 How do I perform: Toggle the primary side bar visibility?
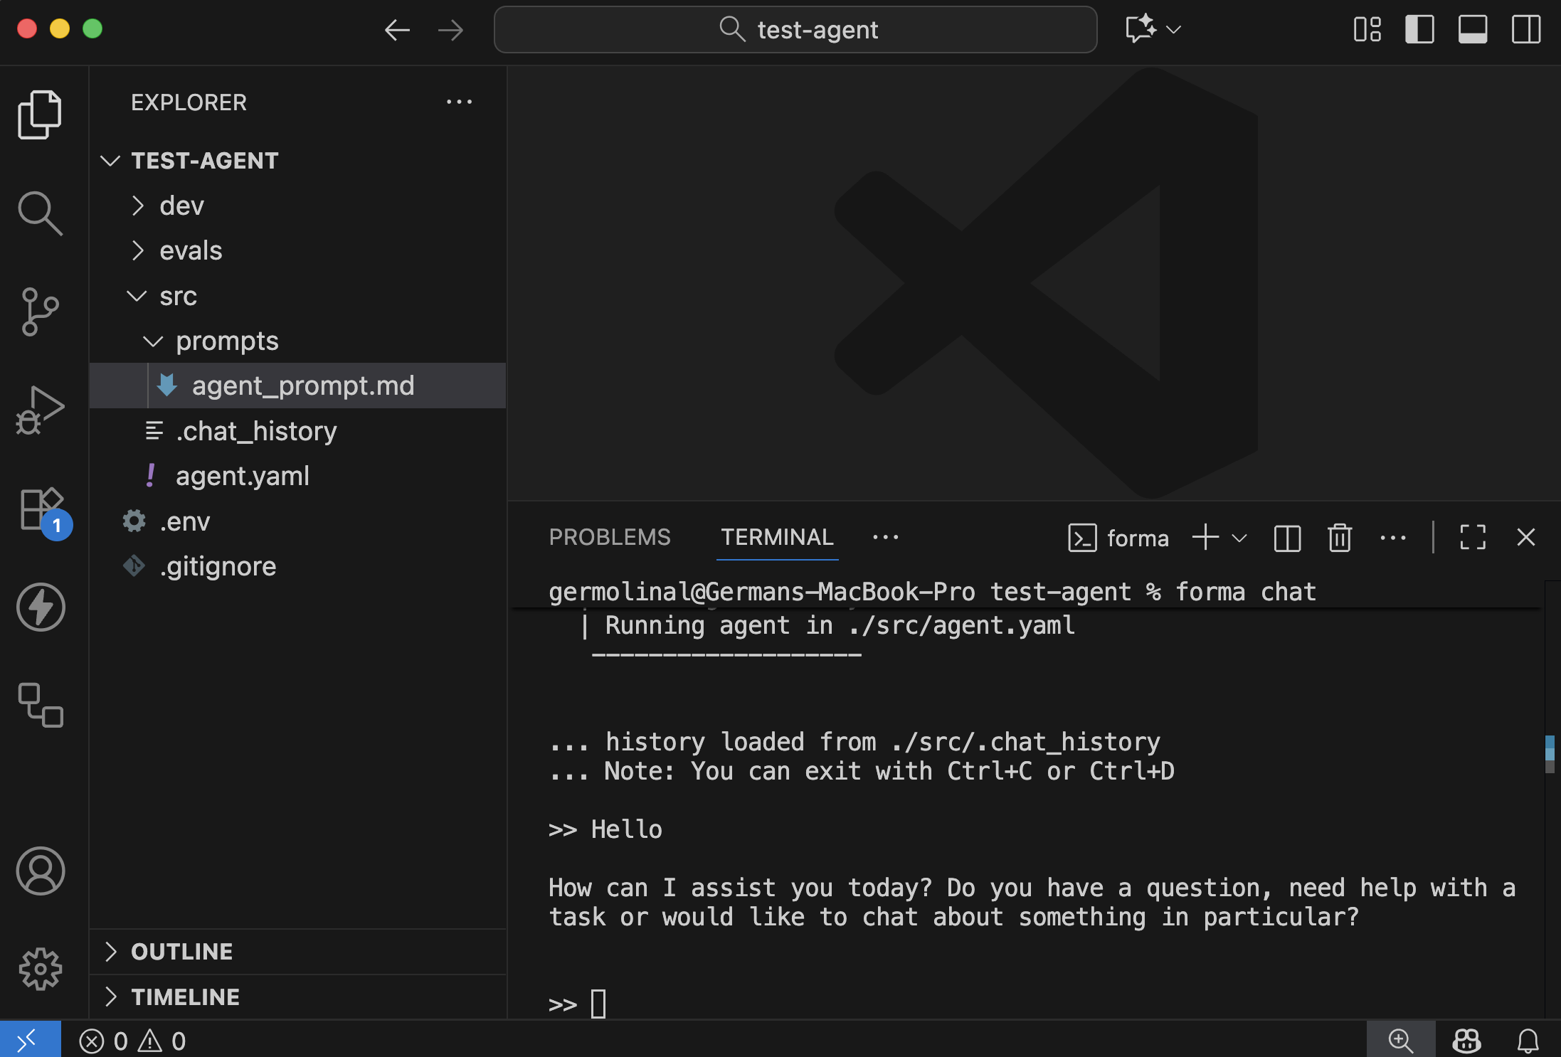[1419, 30]
